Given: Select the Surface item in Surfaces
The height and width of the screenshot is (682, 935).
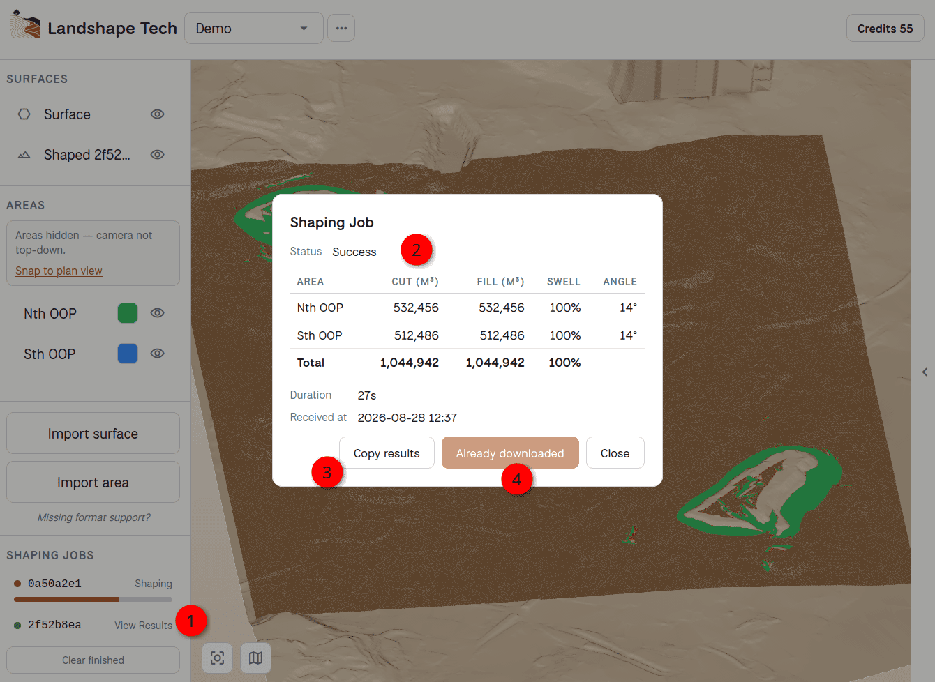Looking at the screenshot, I should (x=67, y=114).
